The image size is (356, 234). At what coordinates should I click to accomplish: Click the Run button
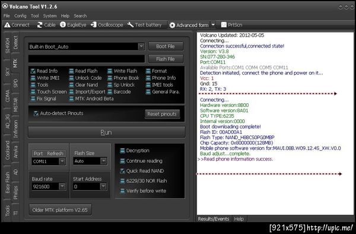tap(106, 132)
